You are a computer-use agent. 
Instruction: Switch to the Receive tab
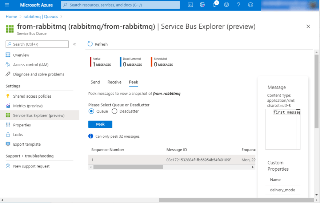click(114, 82)
